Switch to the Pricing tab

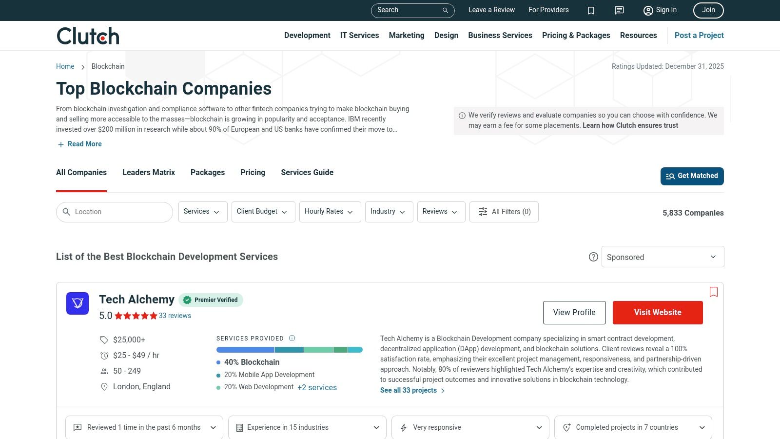253,173
